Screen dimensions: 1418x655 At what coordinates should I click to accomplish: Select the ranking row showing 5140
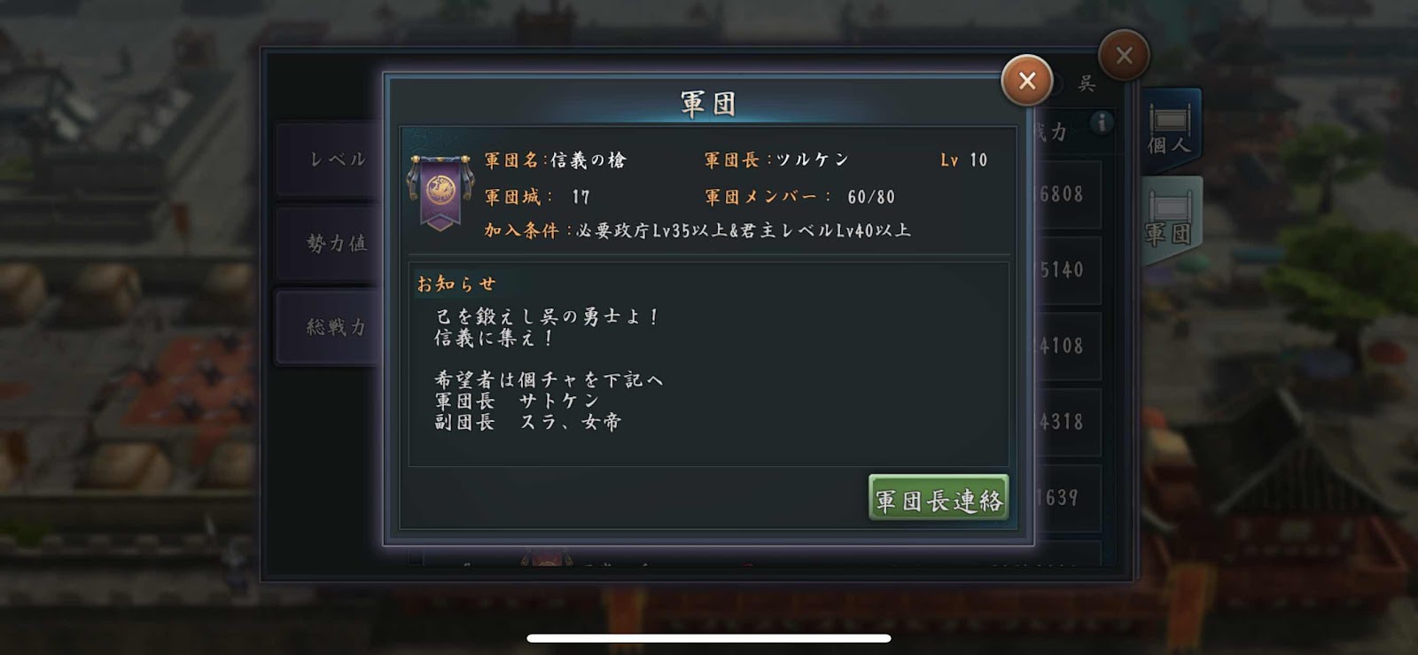pos(1066,270)
